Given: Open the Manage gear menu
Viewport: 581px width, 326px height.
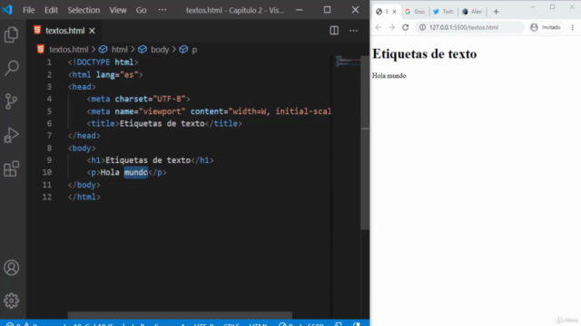Looking at the screenshot, I should [12, 301].
